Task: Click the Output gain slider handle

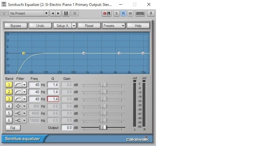Action: (103, 127)
